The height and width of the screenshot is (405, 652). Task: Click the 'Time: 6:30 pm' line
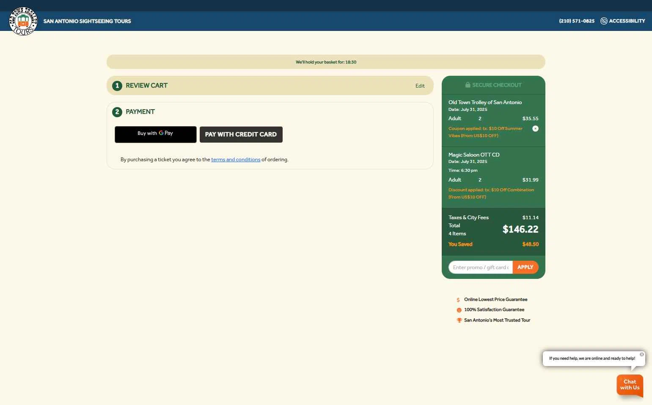pyautogui.click(x=463, y=171)
